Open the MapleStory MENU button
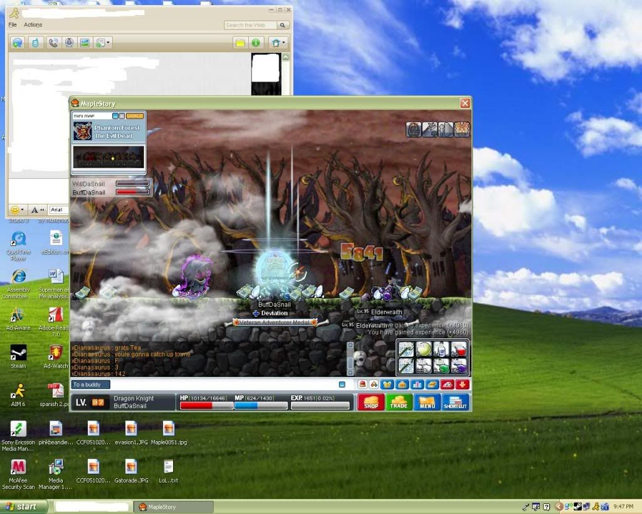Screen dimensions: 642x514 427,402
